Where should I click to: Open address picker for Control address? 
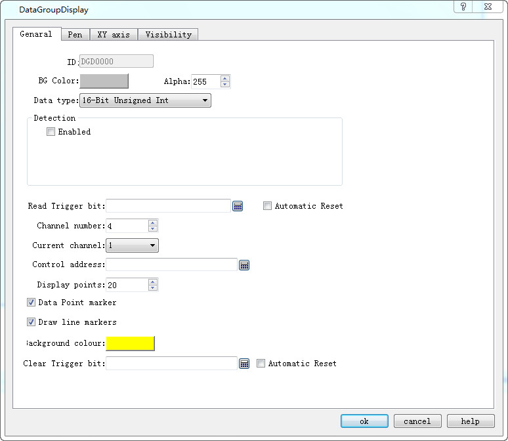(x=244, y=265)
